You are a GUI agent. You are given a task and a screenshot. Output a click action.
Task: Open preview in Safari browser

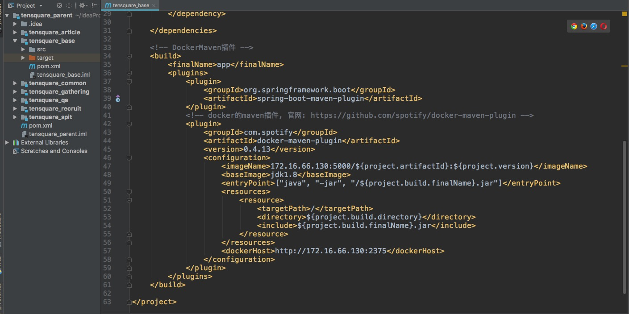[594, 26]
